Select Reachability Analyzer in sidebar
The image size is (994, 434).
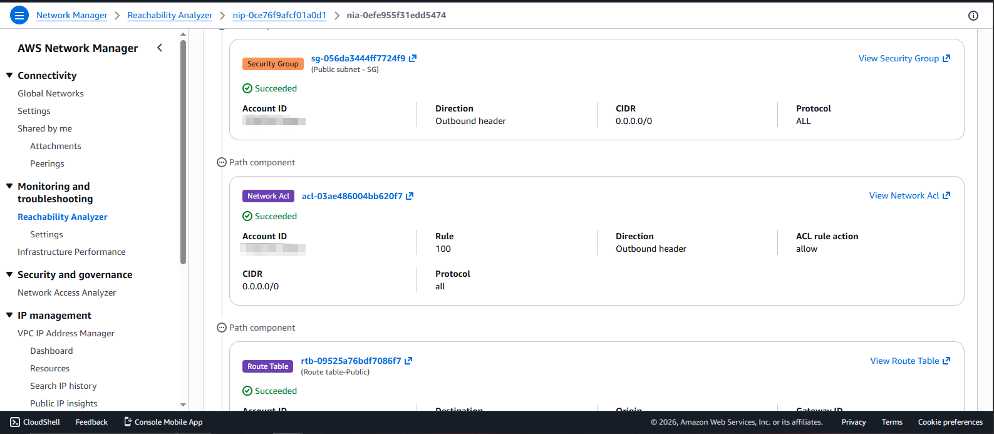(63, 217)
